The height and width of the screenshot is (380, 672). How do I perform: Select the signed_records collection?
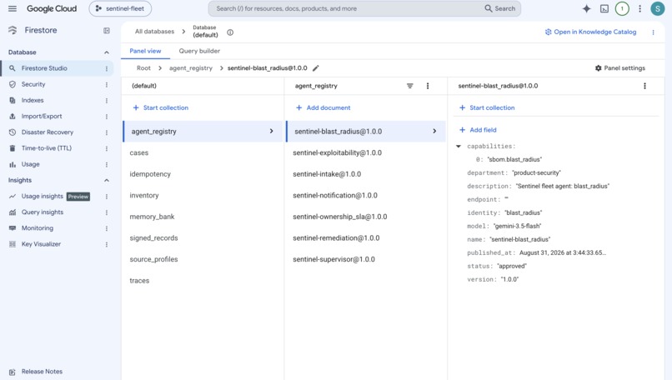[x=203, y=238]
